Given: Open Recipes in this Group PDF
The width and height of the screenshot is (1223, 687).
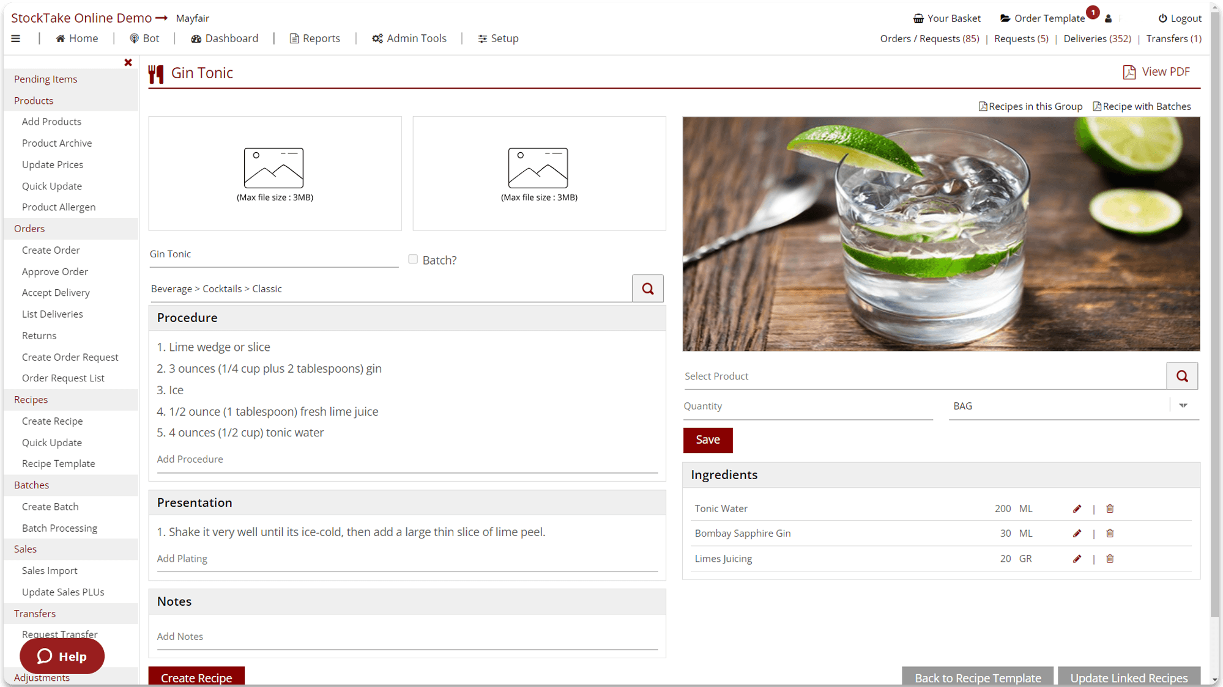Looking at the screenshot, I should [1030, 106].
